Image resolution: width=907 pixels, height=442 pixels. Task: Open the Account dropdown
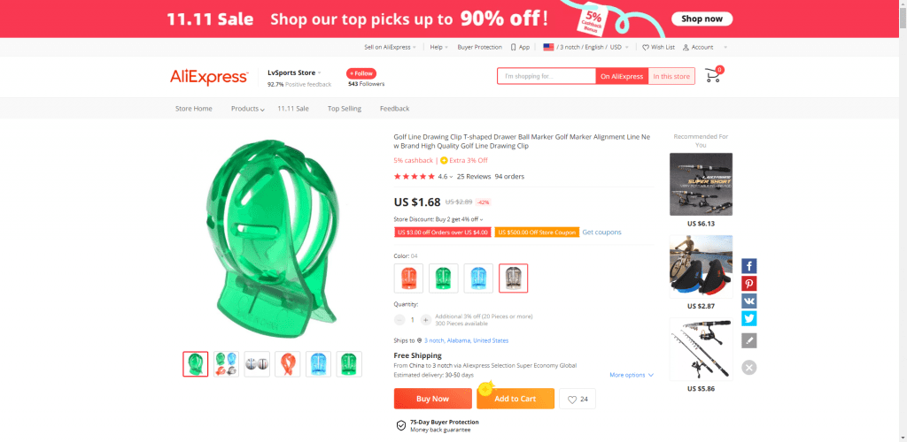tap(704, 47)
